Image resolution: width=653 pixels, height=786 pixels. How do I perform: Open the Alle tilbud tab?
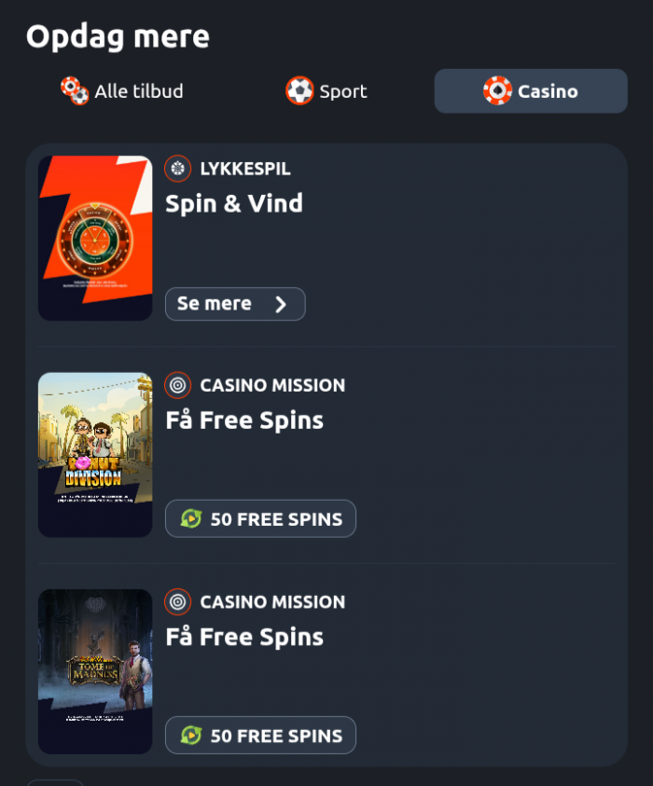point(122,91)
